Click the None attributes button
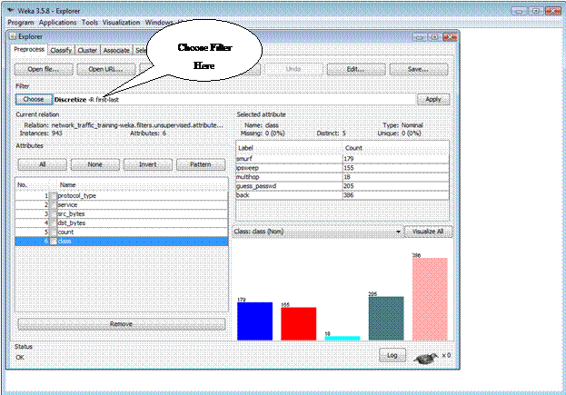The image size is (566, 395). pos(94,164)
